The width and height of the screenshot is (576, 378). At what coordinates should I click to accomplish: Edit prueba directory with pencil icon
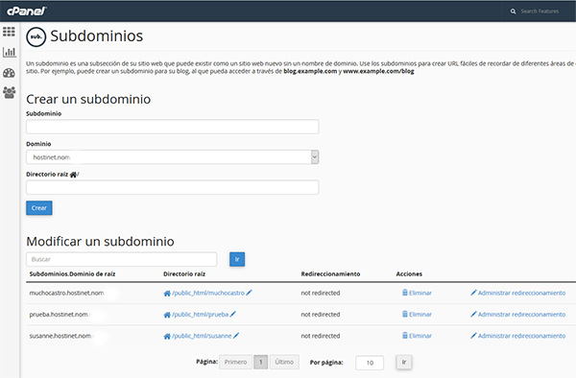pyautogui.click(x=233, y=314)
